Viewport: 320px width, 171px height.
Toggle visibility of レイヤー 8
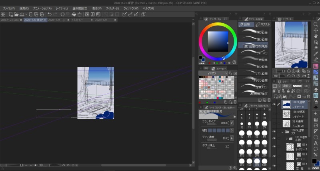coord(274,114)
